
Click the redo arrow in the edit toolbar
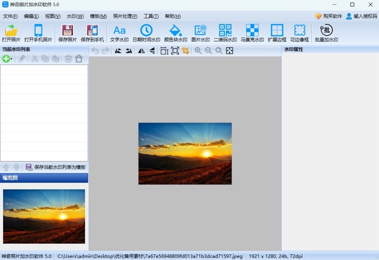point(105,51)
